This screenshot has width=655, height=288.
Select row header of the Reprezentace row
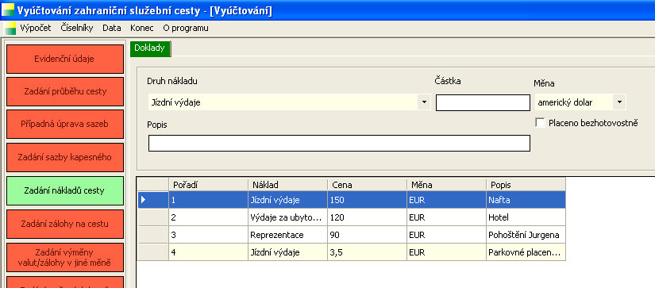coord(153,235)
